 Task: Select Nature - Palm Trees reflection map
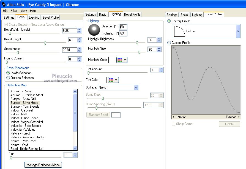pyautogui.click(x=23, y=141)
